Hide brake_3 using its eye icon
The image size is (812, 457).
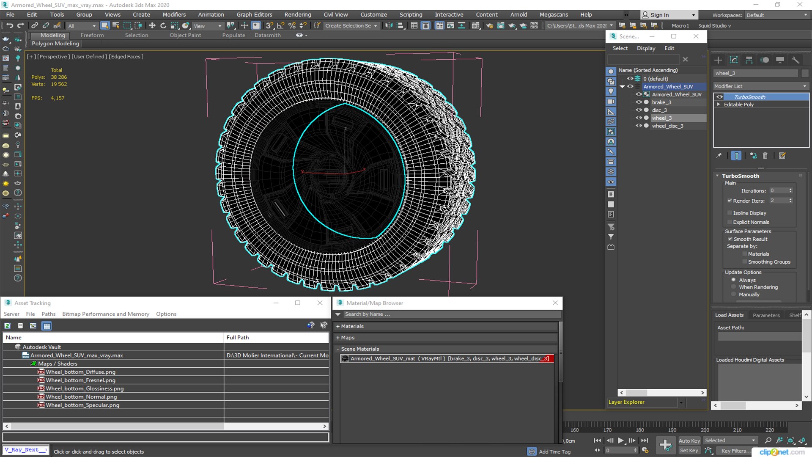click(x=639, y=102)
